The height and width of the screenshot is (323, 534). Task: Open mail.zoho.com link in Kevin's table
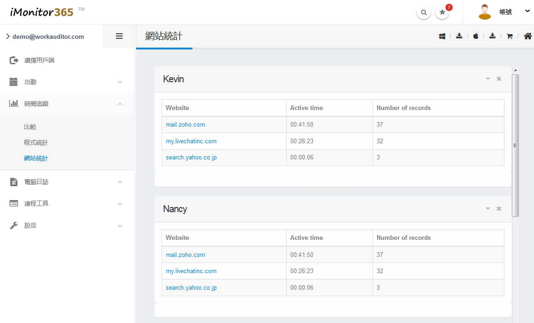tap(186, 125)
